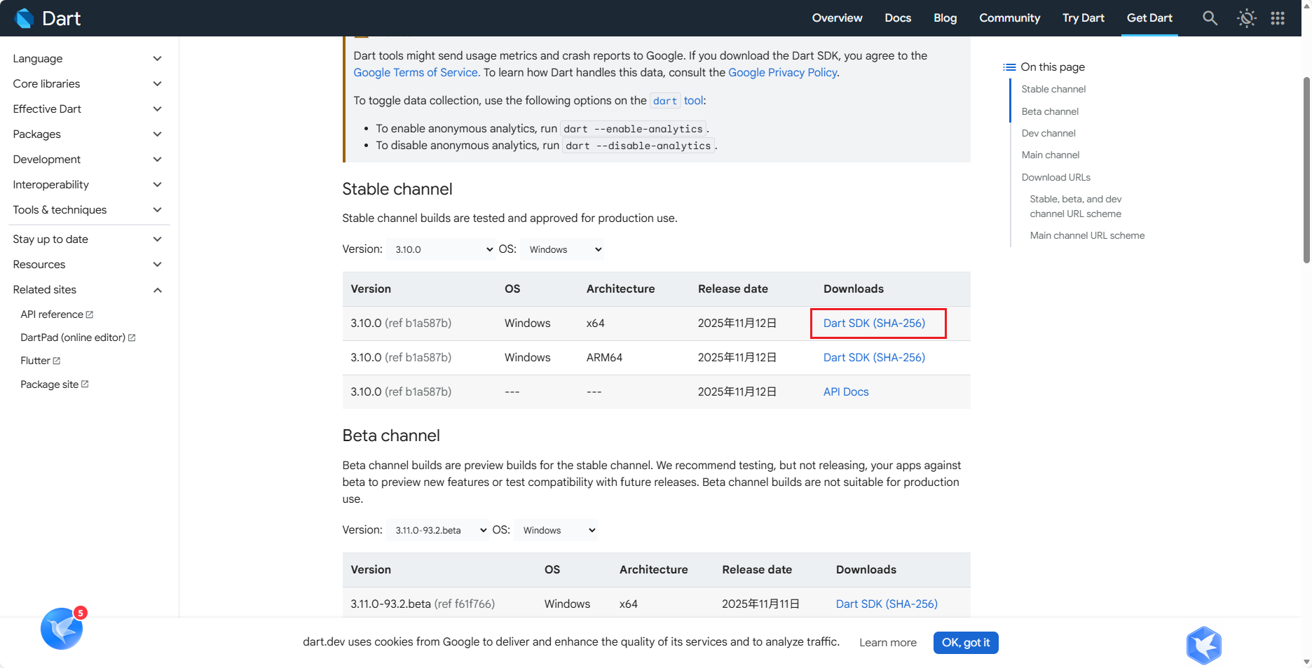Image resolution: width=1312 pixels, height=668 pixels.
Task: Open the Community nav item
Action: [1009, 18]
